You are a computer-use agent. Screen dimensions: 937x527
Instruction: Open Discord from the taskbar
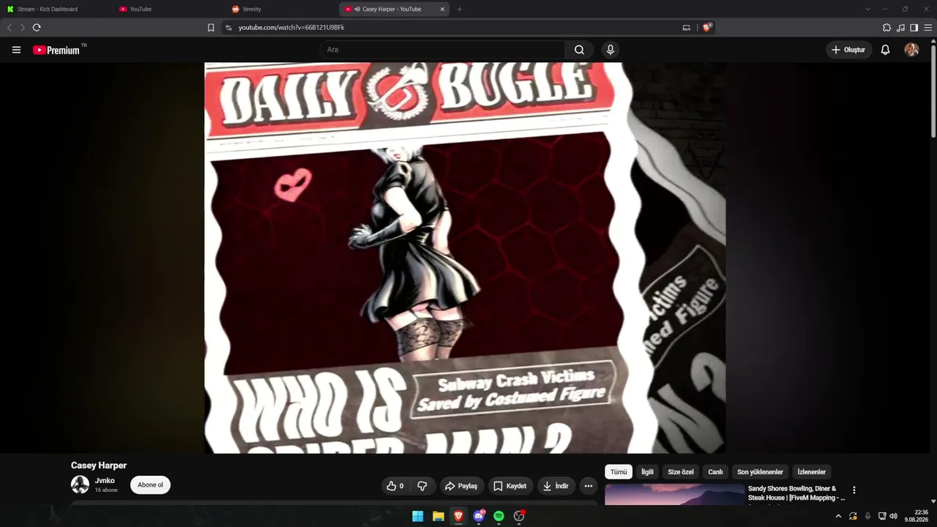pyautogui.click(x=479, y=516)
